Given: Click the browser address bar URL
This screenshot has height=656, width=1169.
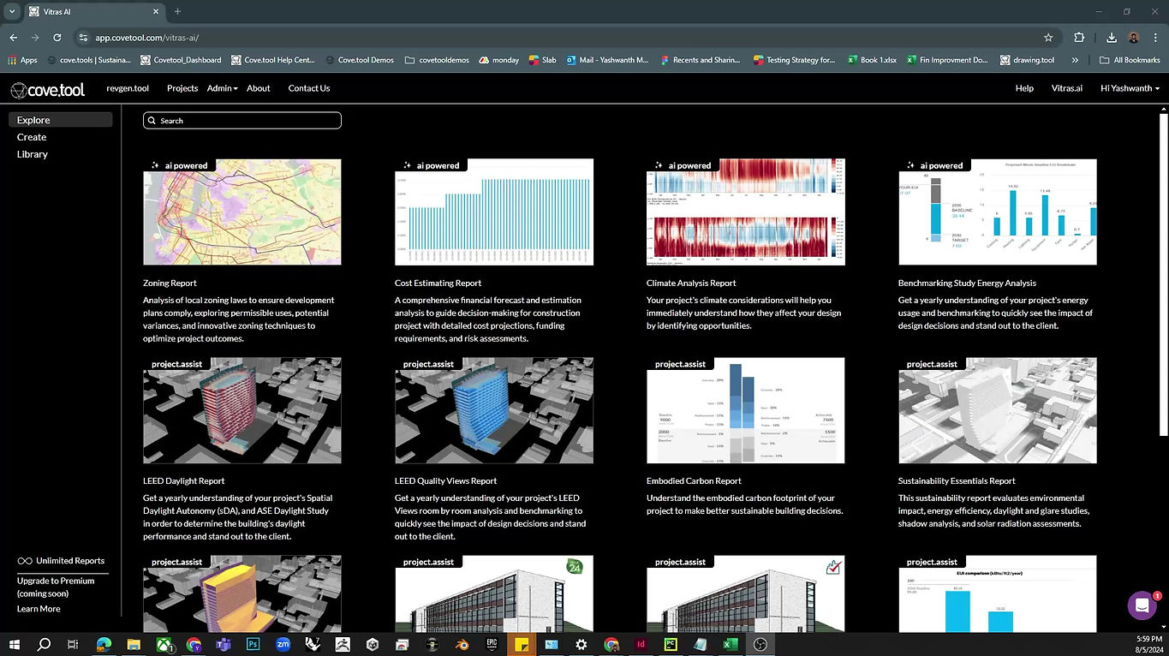Looking at the screenshot, I should coord(147,38).
